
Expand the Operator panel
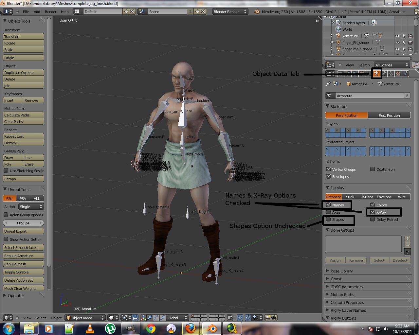16,295
